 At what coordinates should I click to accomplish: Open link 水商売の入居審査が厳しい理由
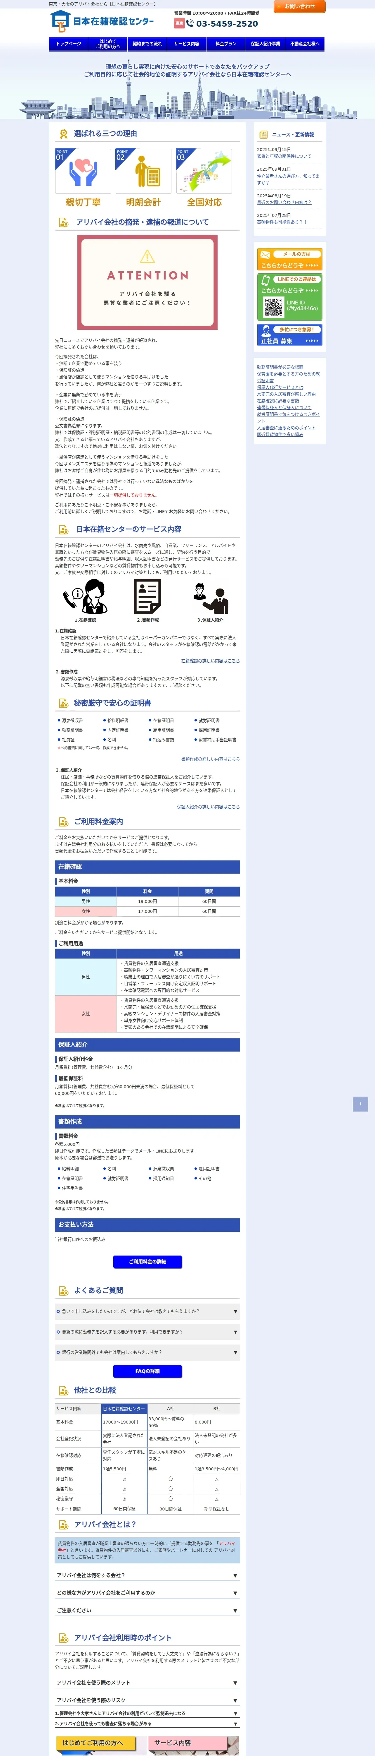287,394
